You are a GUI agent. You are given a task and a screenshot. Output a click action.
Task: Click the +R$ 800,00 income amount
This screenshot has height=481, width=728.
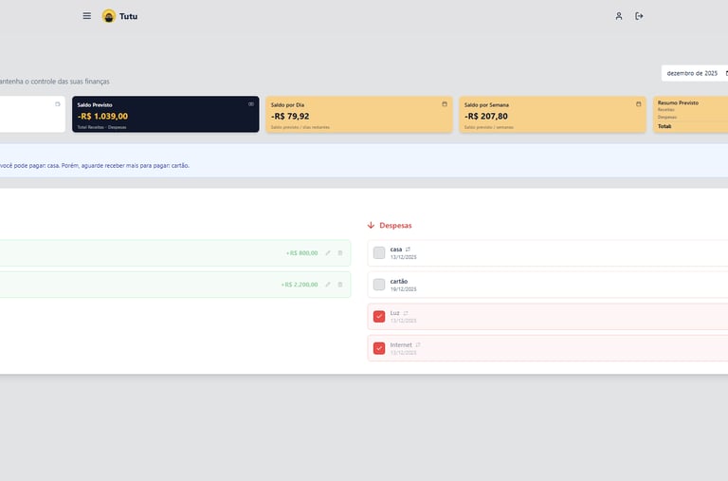click(x=301, y=252)
